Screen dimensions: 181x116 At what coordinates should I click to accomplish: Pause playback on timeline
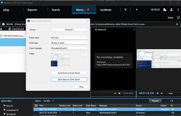[x=158, y=93]
